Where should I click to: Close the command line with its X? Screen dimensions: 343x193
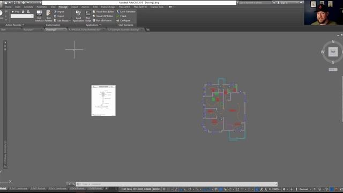(69, 184)
